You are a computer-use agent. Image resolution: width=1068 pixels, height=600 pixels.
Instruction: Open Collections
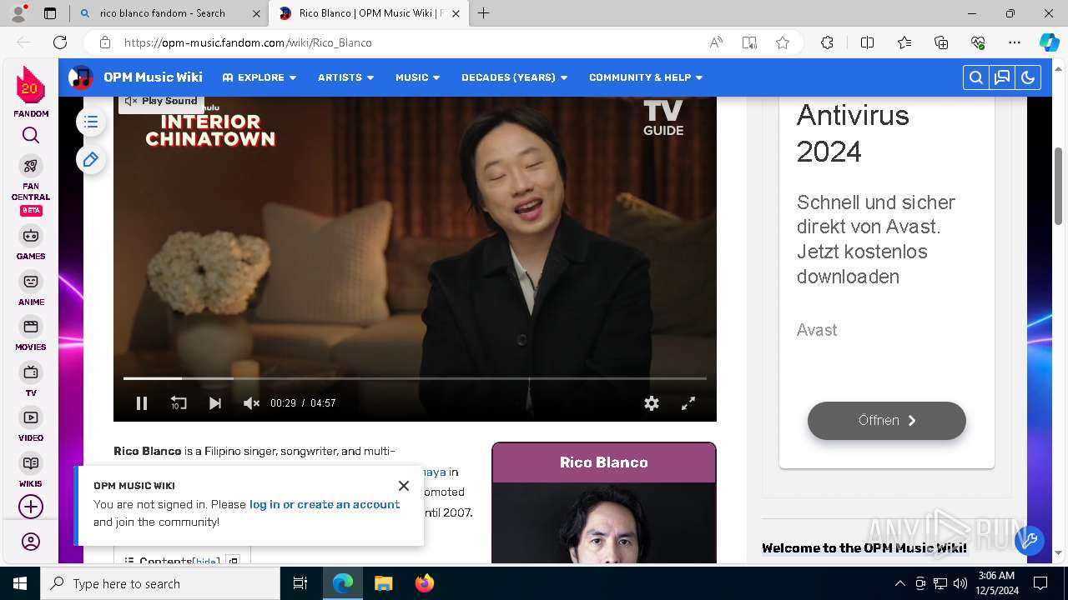941,42
